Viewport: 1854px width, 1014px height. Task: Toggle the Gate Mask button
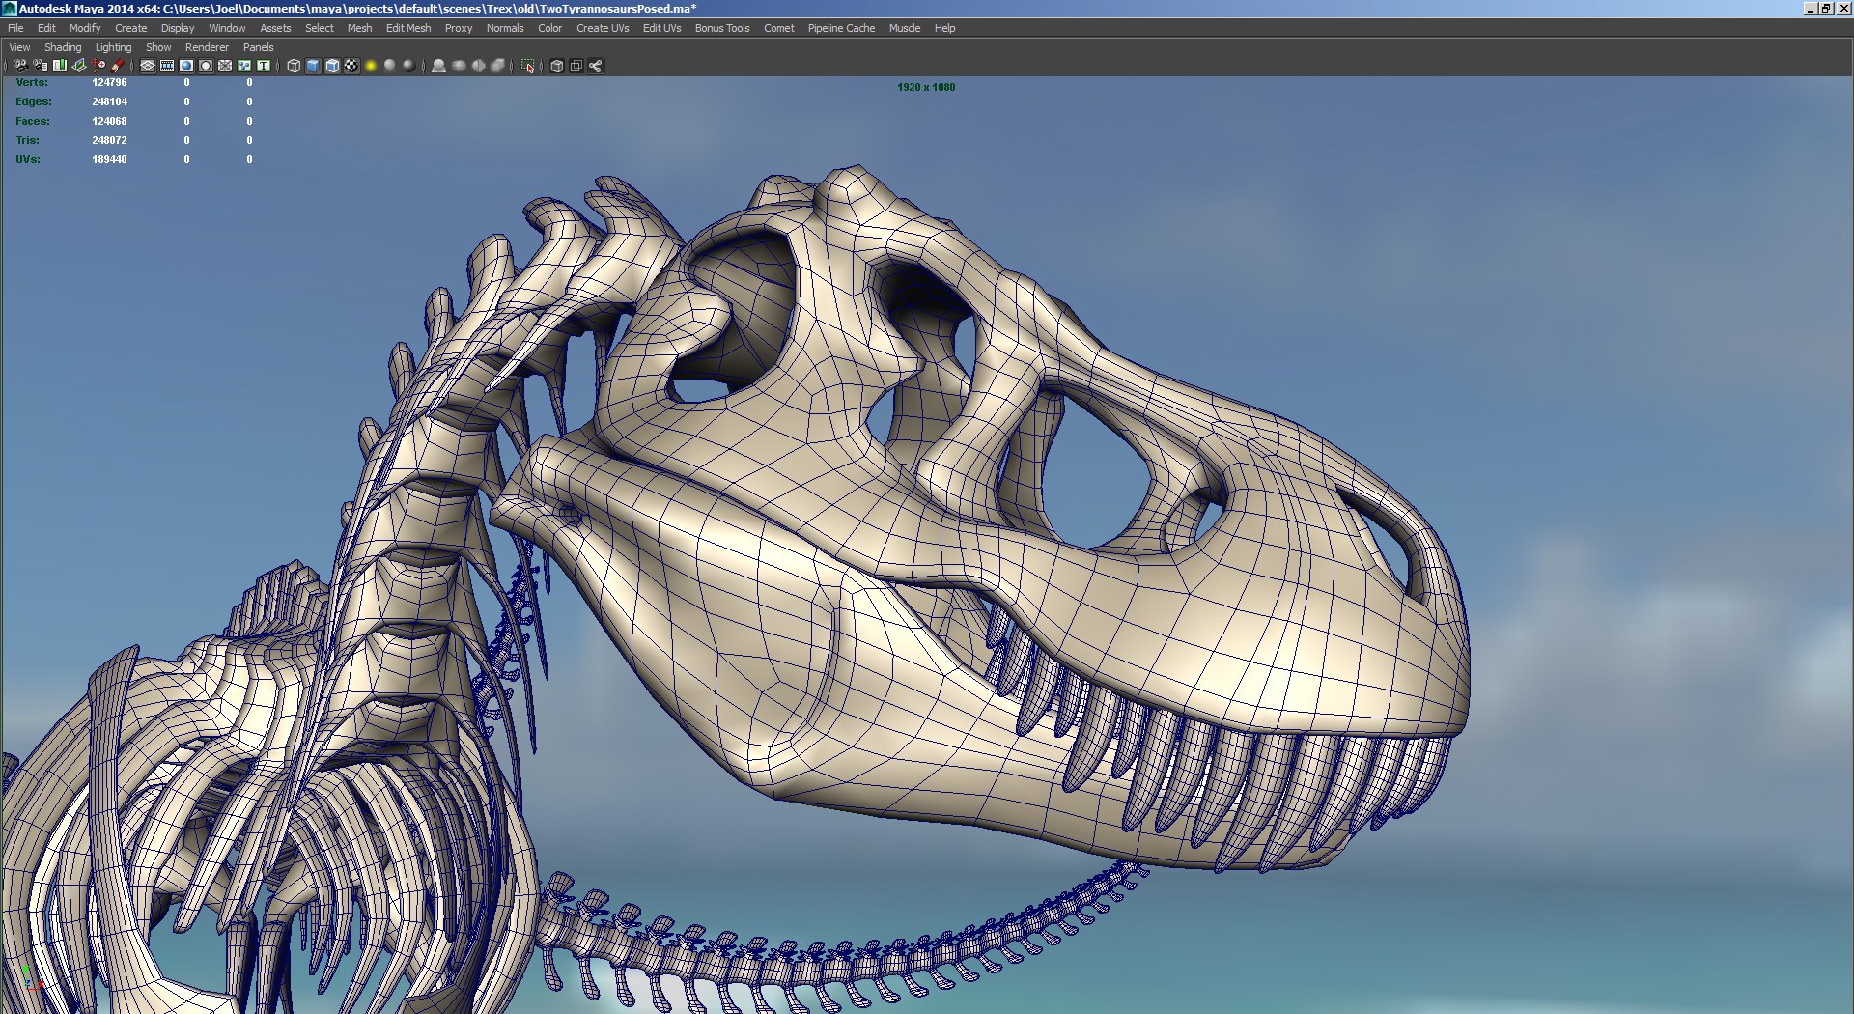pyautogui.click(x=206, y=66)
